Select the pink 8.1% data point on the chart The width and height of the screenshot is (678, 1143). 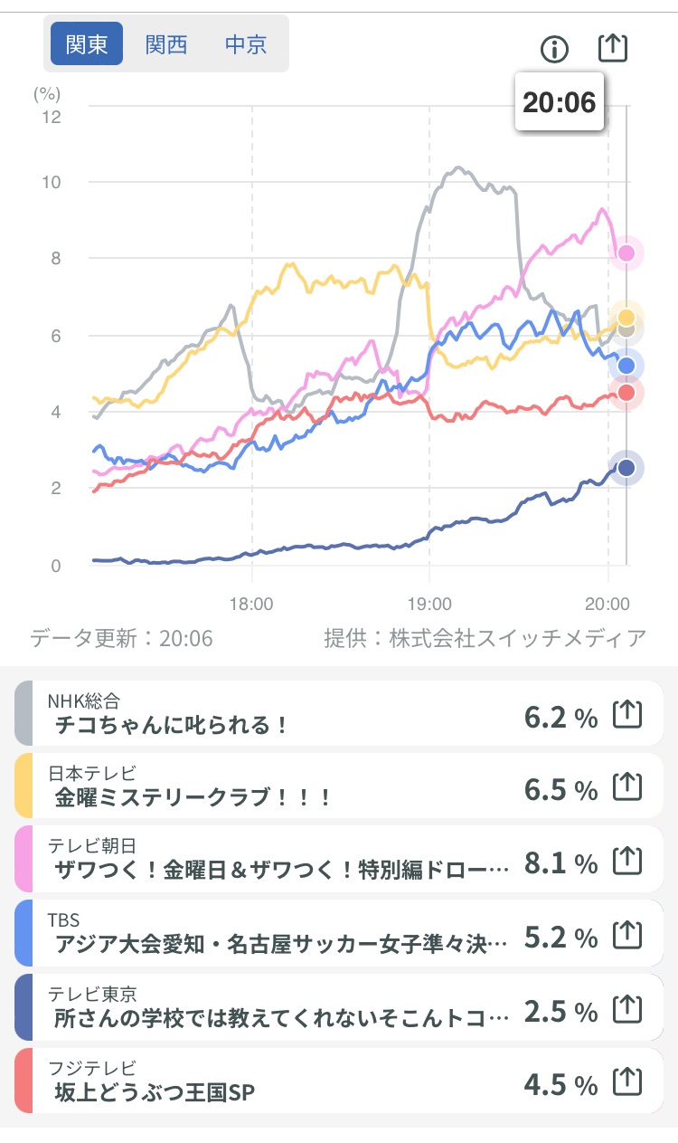[626, 252]
